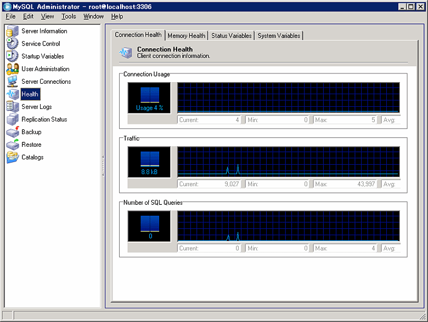Click Traffic Max value 43,997
Viewport: 428px width, 322px height.
pos(345,184)
